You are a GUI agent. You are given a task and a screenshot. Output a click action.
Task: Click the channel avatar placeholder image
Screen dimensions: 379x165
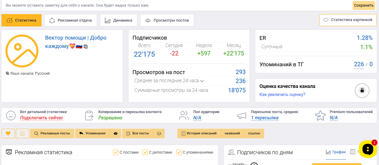point(22,51)
